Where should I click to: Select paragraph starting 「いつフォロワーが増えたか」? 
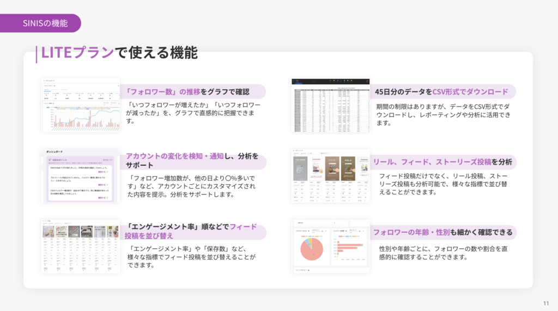(x=193, y=113)
